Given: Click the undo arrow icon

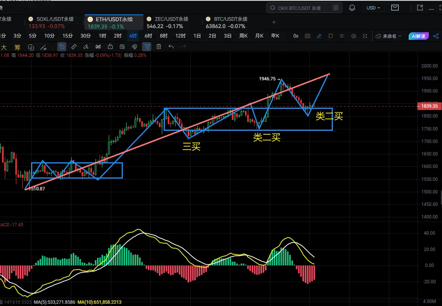Looking at the screenshot, I should pos(171,47).
